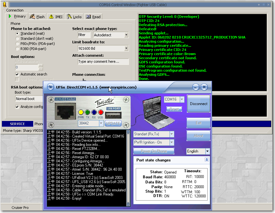This screenshot has width=275, height=213.
Task: Click the red USB indicator light
Action: (x=101, y=112)
